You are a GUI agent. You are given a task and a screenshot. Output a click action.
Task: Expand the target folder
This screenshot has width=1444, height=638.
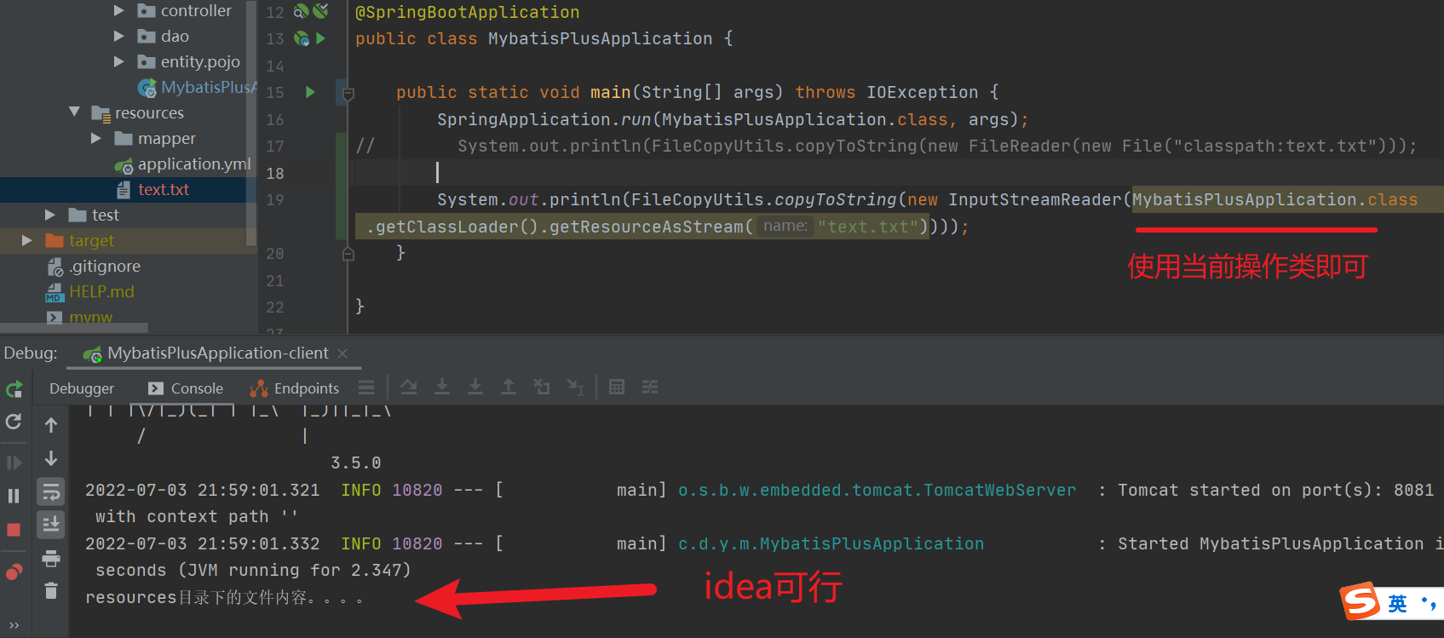(x=27, y=241)
